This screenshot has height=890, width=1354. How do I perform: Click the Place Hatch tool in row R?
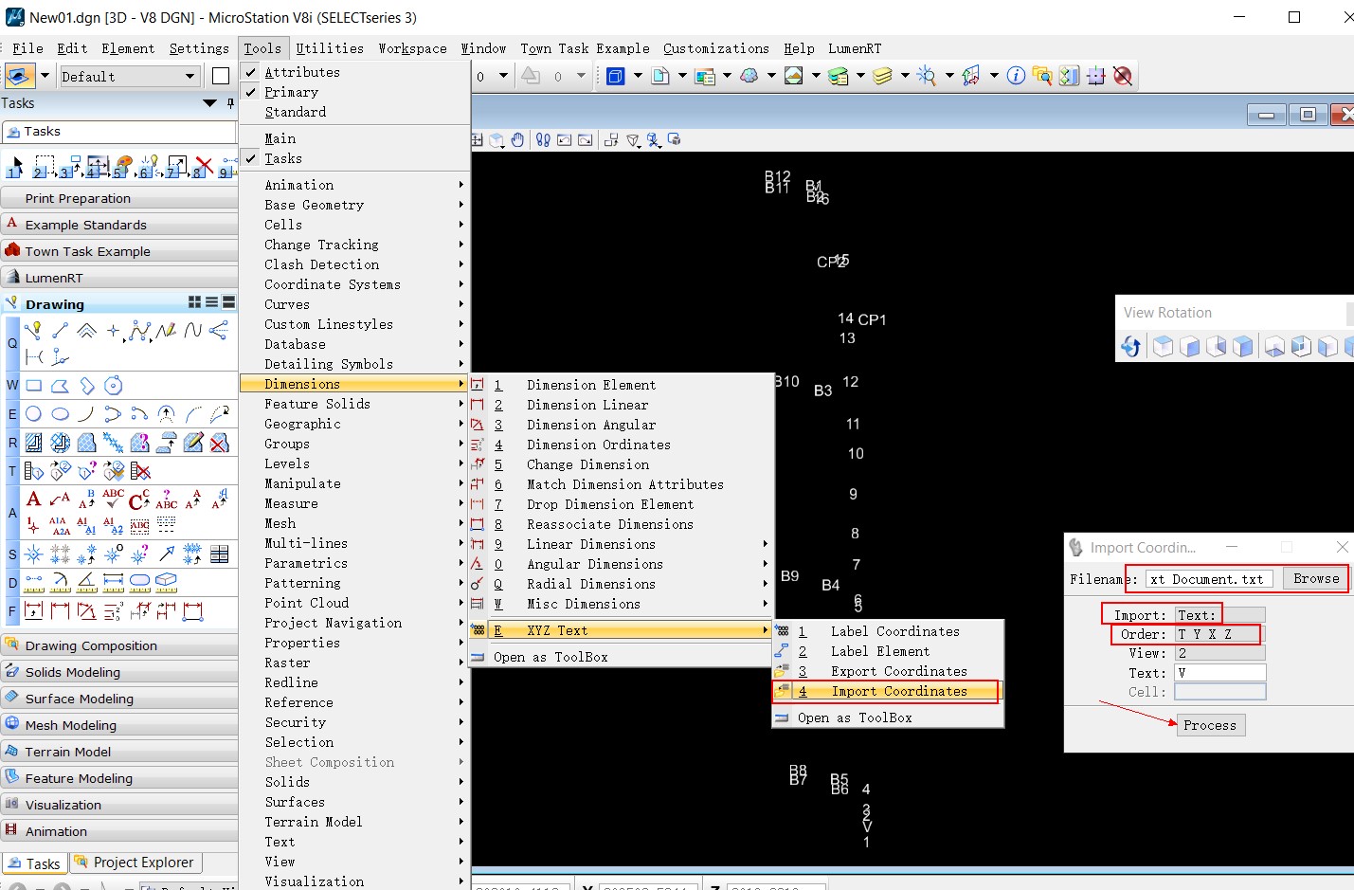click(34, 443)
